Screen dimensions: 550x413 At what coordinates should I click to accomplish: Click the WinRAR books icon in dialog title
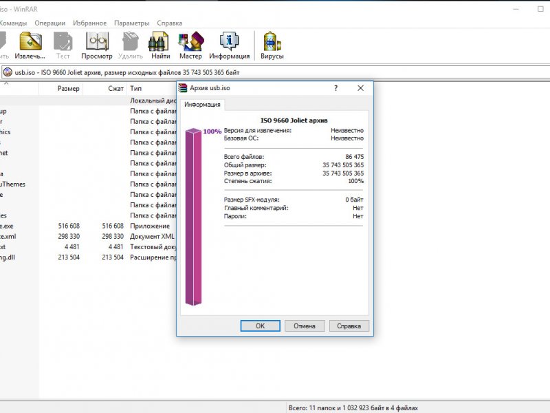pyautogui.click(x=183, y=88)
